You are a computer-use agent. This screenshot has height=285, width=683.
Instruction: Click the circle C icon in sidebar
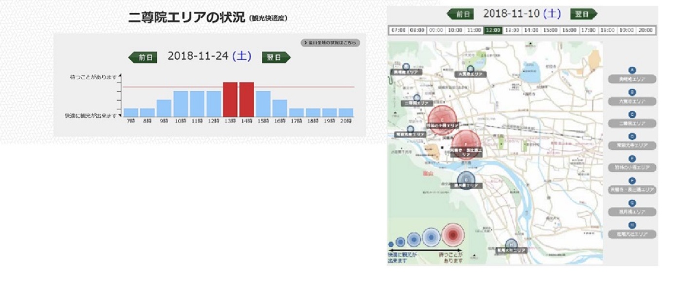point(632,114)
